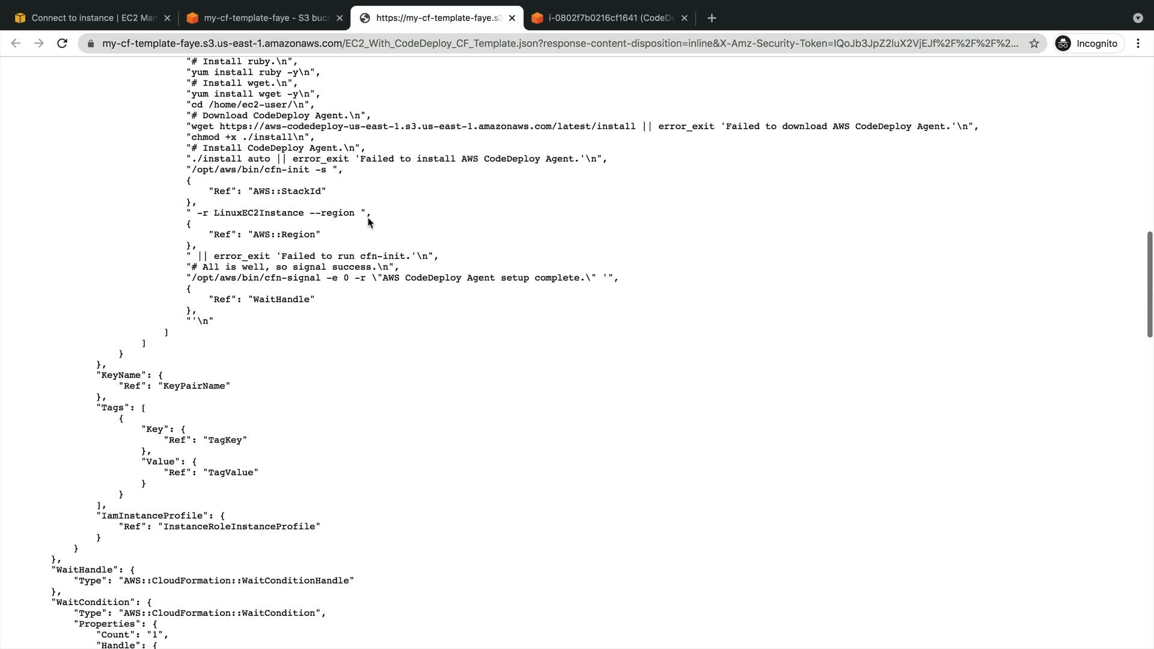This screenshot has width=1154, height=649.
Task: Click the browser back arrow
Action: (16, 43)
